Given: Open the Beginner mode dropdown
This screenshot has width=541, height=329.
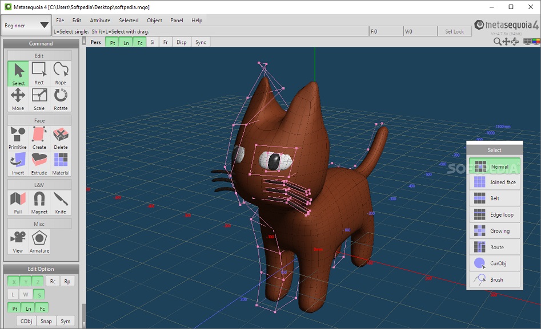Looking at the screenshot, I should pyautogui.click(x=25, y=25).
